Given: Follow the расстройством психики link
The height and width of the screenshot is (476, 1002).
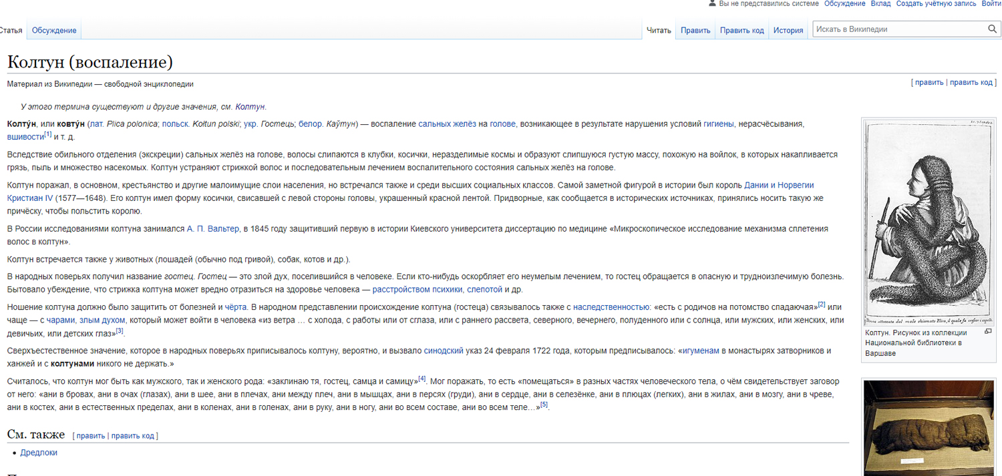Looking at the screenshot, I should [x=417, y=290].
